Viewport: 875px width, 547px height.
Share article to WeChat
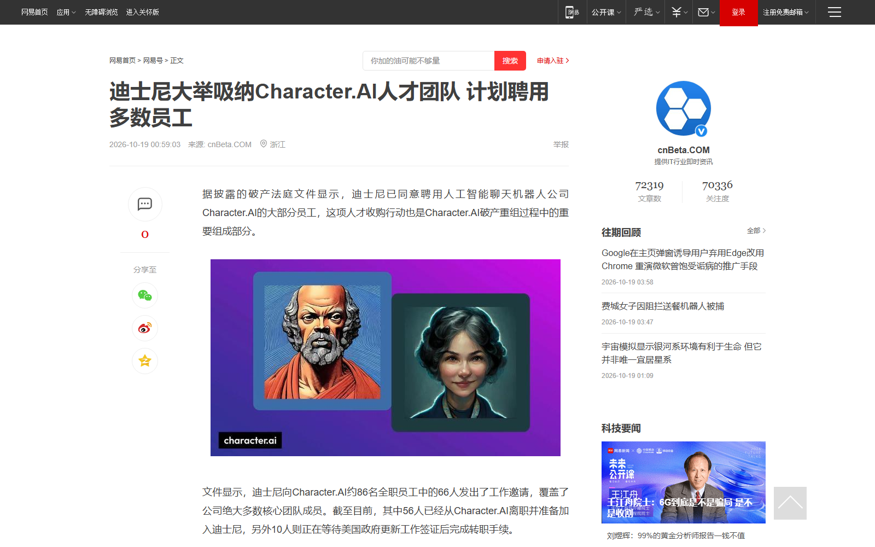(145, 295)
